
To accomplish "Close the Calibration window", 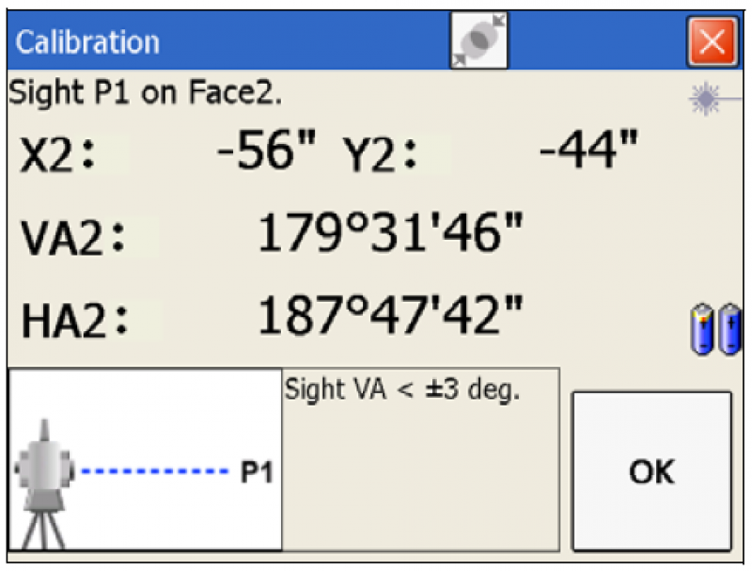I will (x=713, y=42).
